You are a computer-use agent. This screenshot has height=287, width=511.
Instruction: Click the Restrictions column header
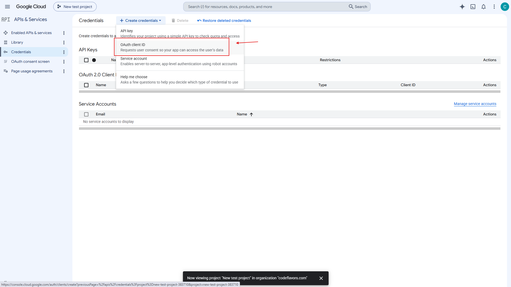pos(330,60)
